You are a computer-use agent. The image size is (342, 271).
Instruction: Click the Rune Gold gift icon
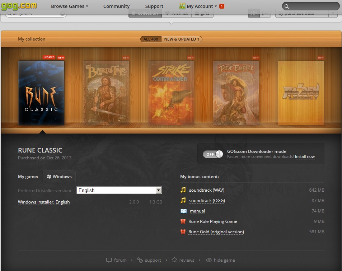pos(183,232)
